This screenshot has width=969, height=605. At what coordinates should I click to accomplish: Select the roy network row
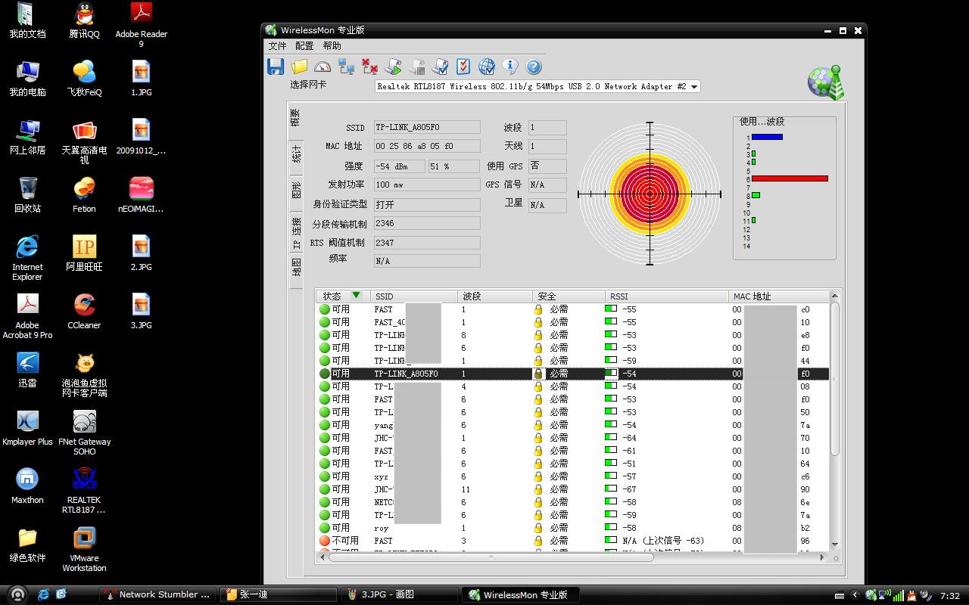point(573,528)
